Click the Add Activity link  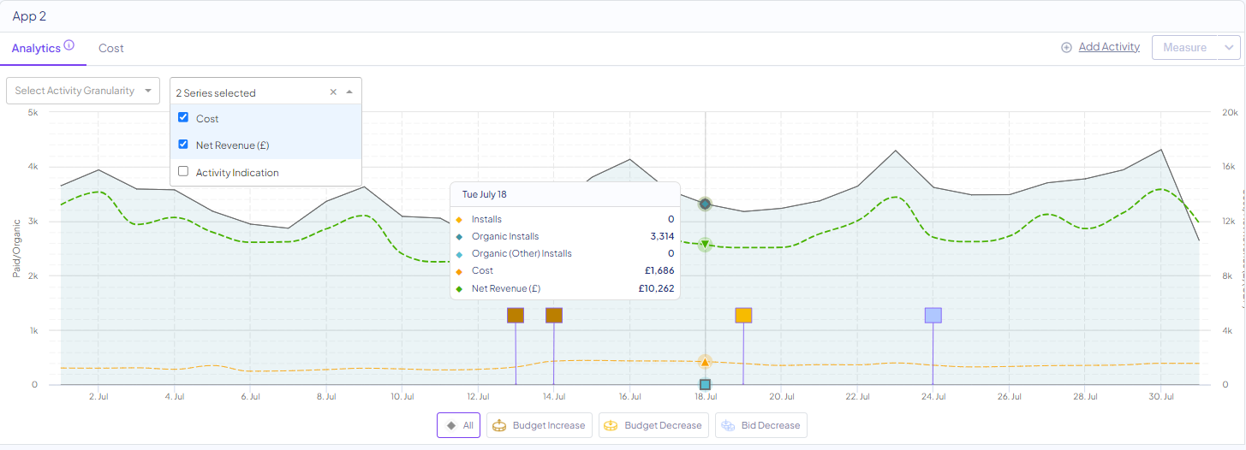[1109, 47]
